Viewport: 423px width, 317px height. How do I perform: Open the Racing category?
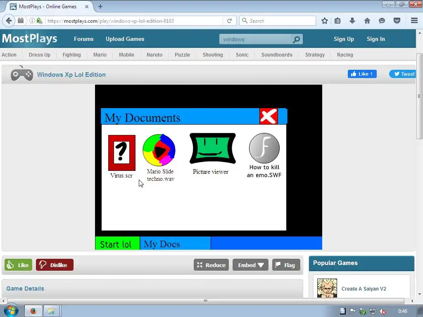(x=345, y=55)
